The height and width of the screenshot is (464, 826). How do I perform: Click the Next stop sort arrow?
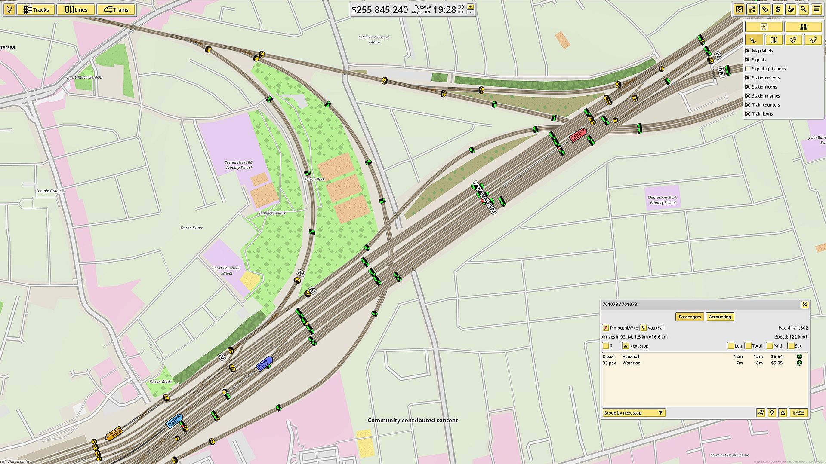click(626, 346)
